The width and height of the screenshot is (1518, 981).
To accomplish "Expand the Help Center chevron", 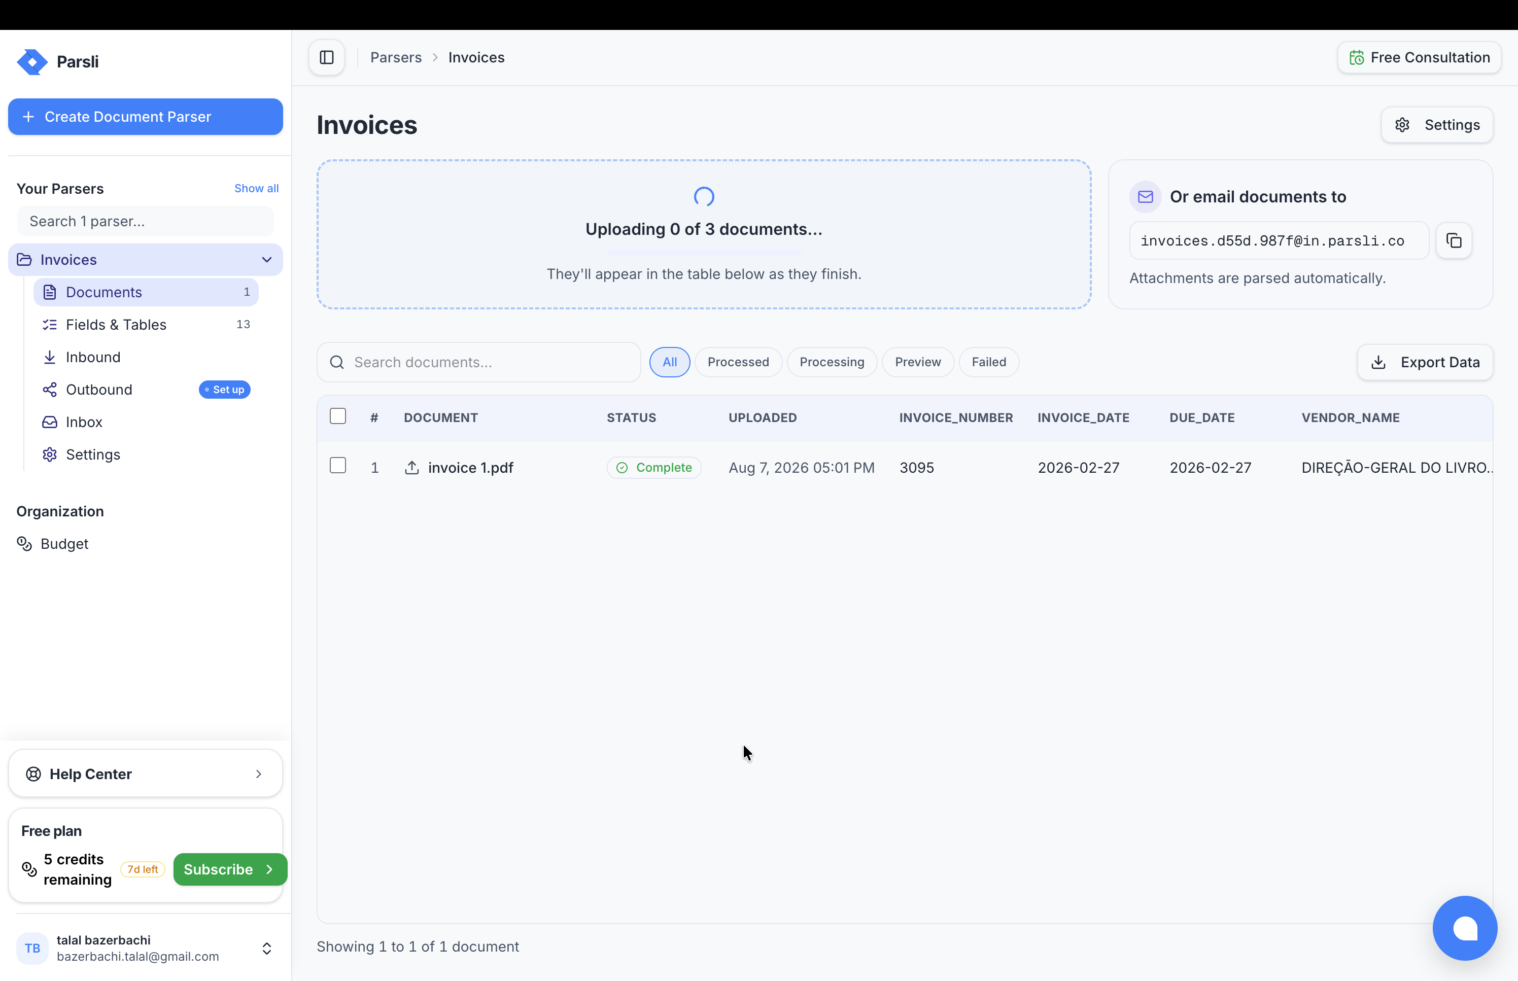I will tap(259, 774).
